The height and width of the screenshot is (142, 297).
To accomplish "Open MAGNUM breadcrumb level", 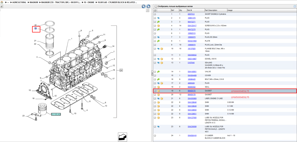I will (x=34, y=2).
